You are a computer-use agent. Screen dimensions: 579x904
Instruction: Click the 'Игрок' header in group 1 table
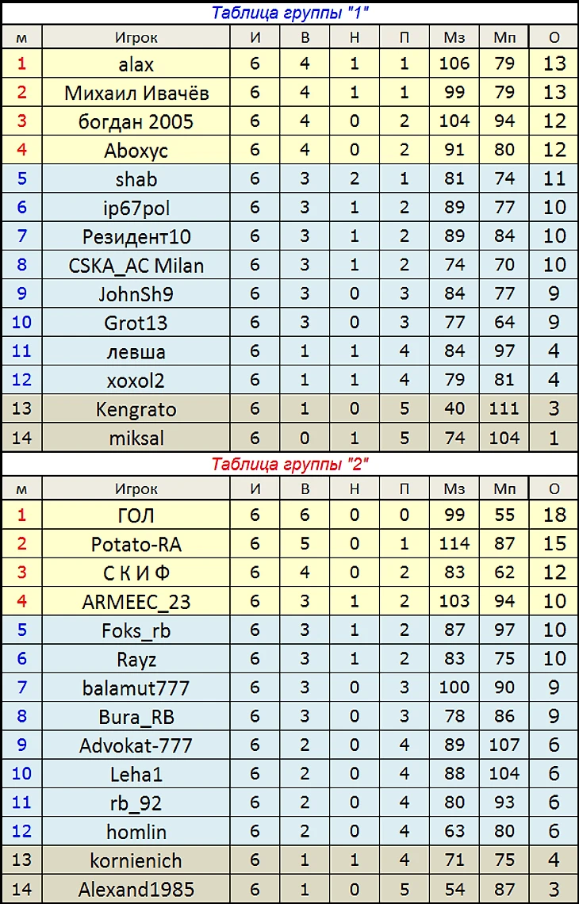point(136,37)
